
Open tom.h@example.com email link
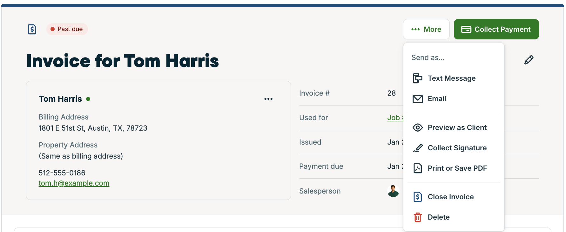click(x=74, y=183)
